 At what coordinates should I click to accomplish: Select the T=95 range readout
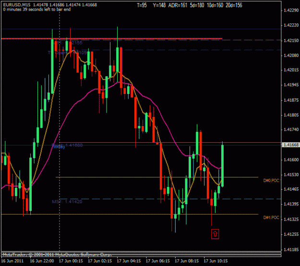142,5
